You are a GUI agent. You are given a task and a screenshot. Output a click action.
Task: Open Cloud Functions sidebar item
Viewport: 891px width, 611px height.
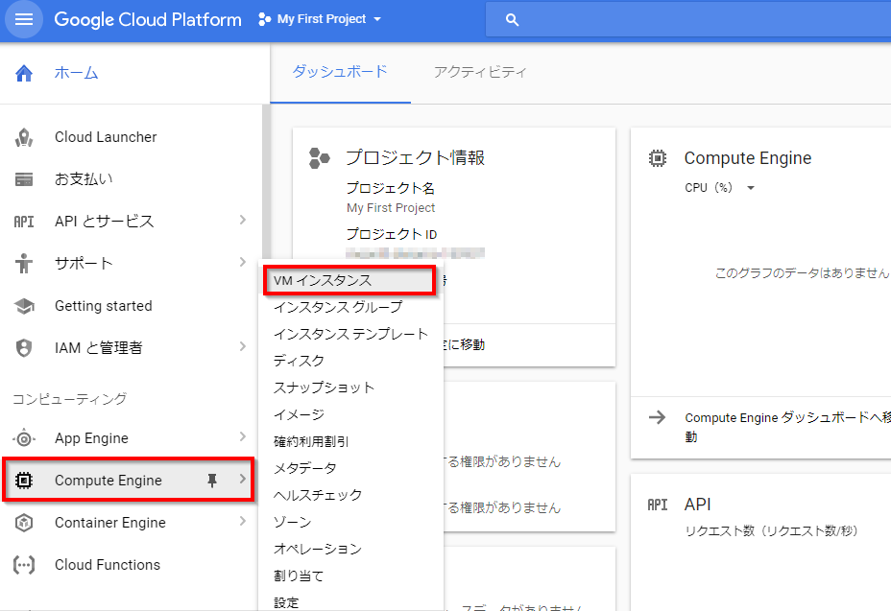108,564
